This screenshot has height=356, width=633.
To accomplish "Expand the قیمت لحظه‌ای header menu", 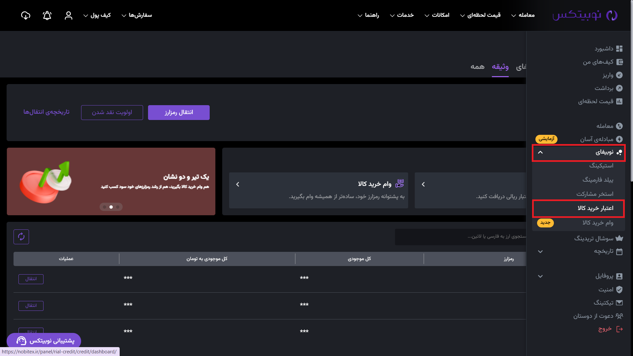I will pos(480,15).
